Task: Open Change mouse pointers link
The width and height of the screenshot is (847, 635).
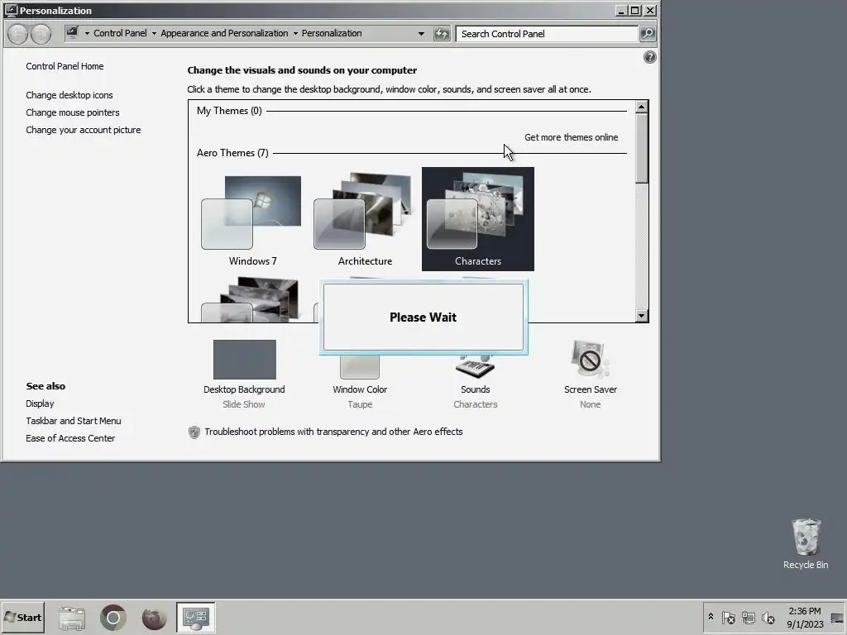Action: coord(73,112)
